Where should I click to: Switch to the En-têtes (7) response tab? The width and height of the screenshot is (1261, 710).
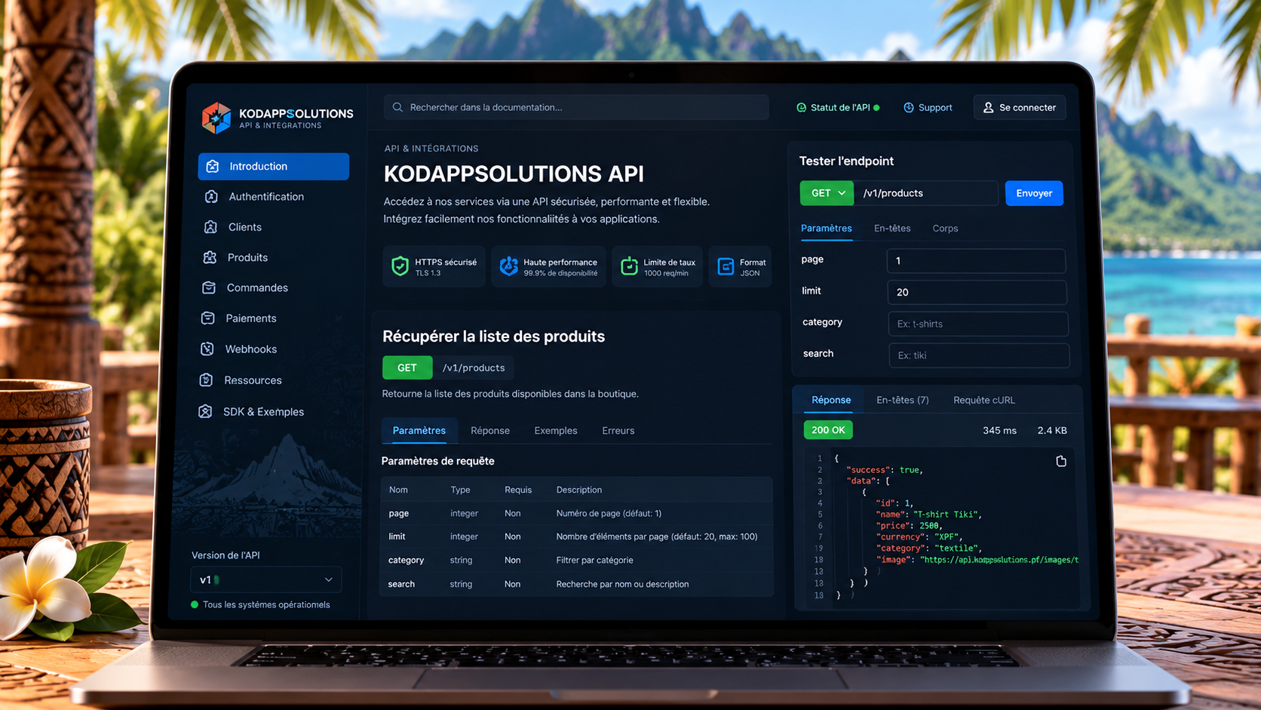903,400
